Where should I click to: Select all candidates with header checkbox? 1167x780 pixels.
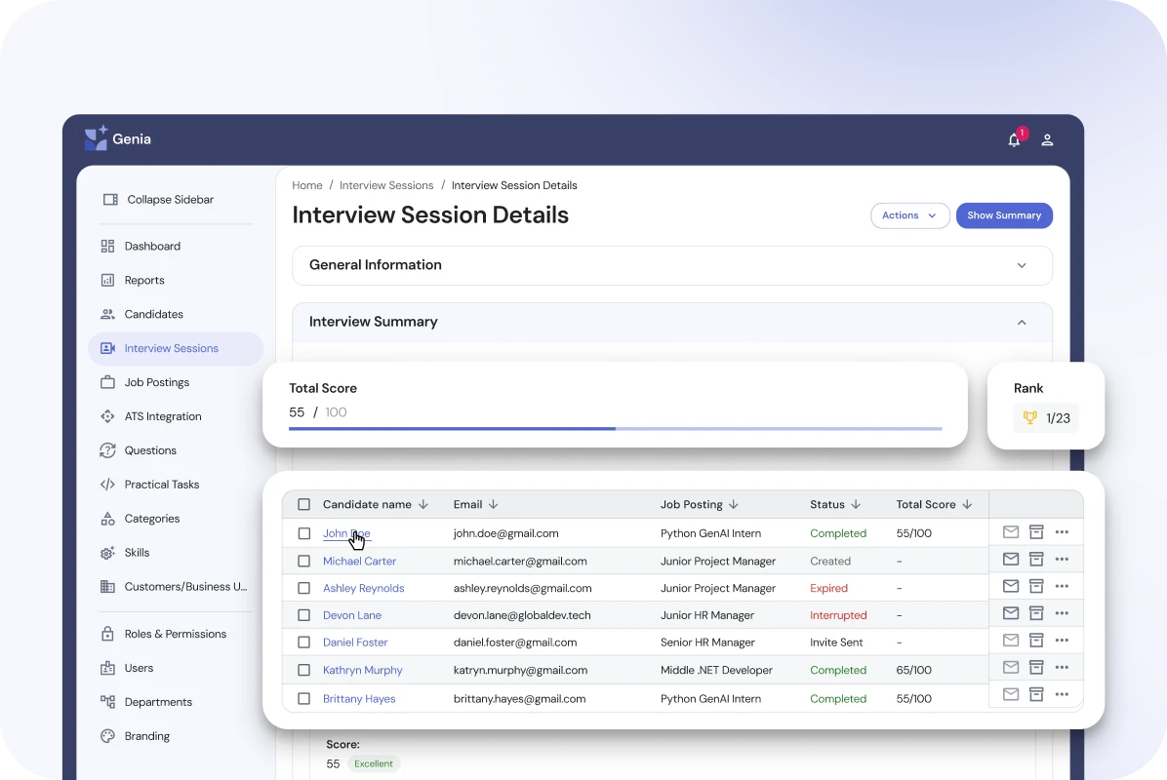point(303,505)
